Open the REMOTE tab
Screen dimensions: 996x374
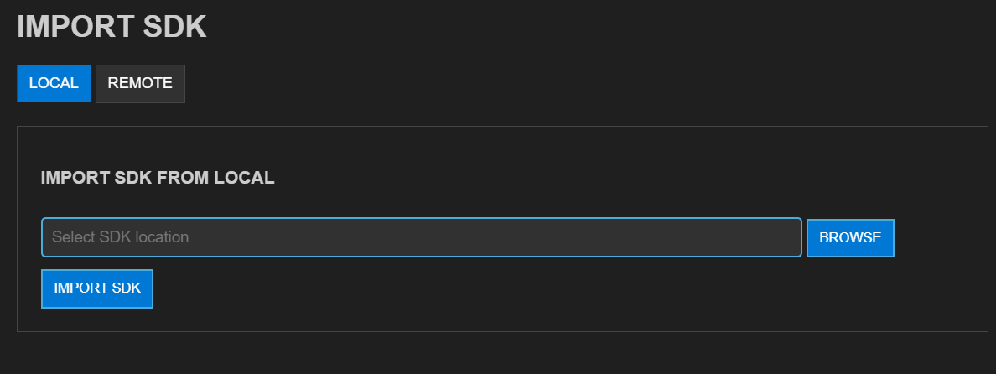coord(140,84)
